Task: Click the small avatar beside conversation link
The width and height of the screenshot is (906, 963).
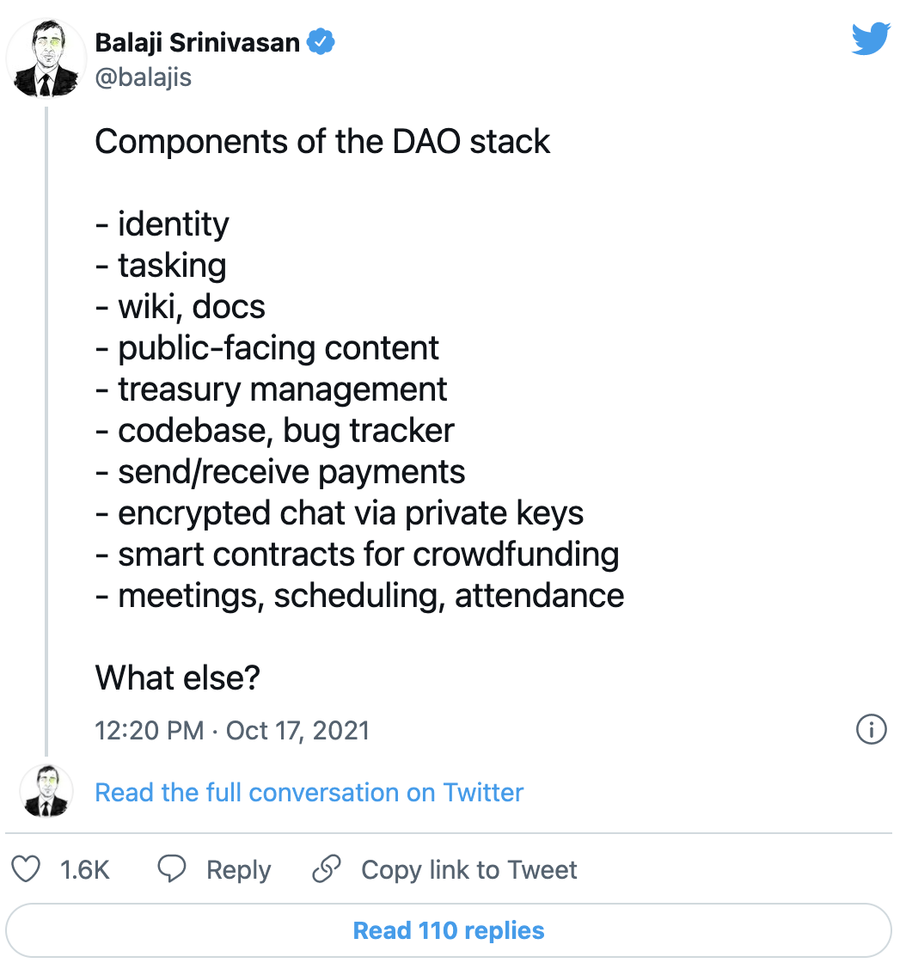Action: pos(45,791)
